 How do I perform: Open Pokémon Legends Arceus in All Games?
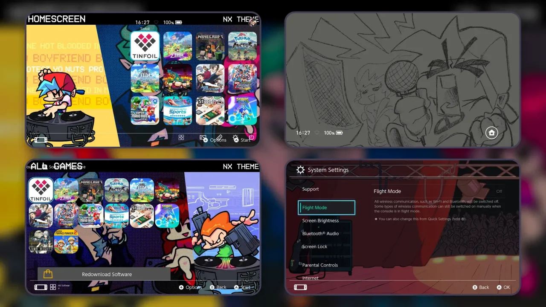point(116,190)
